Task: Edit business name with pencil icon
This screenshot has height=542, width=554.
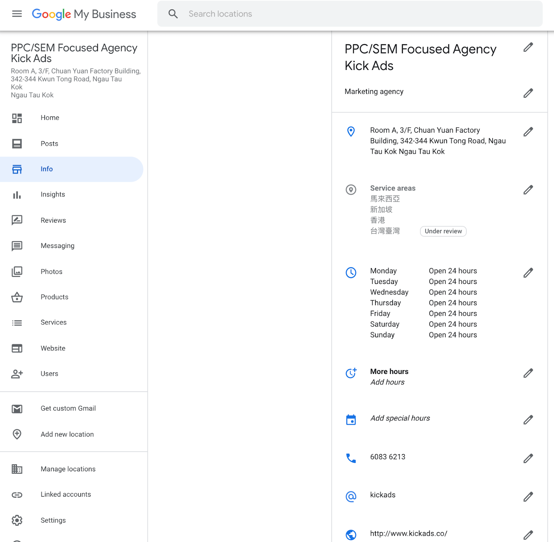Action: tap(528, 47)
